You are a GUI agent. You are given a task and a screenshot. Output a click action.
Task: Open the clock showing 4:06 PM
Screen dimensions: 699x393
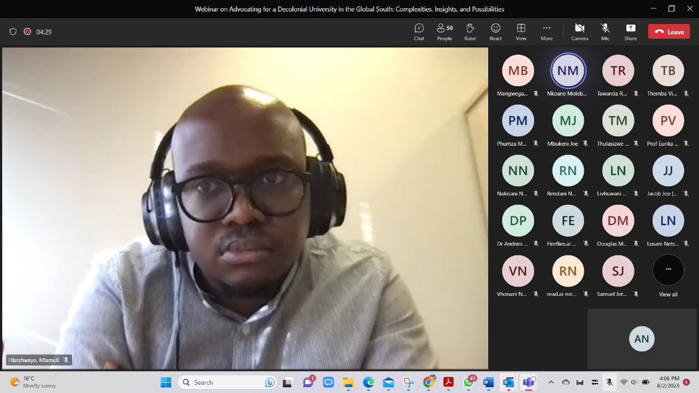point(668,382)
